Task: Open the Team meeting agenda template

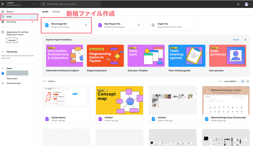Action: (x=187, y=56)
